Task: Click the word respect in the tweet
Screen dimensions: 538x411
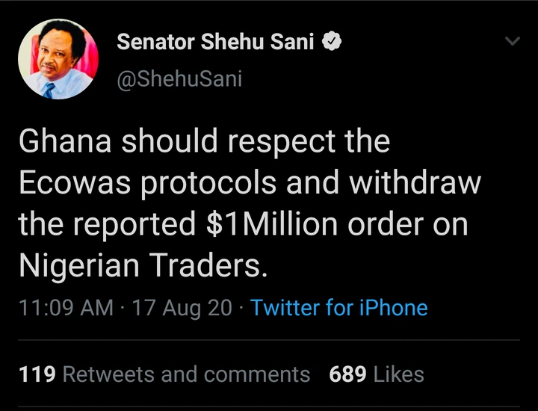Action: tap(282, 142)
